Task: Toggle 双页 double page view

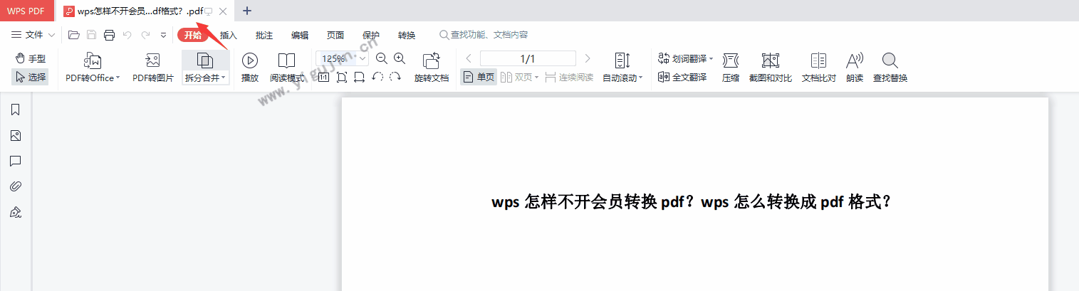Action: 520,77
